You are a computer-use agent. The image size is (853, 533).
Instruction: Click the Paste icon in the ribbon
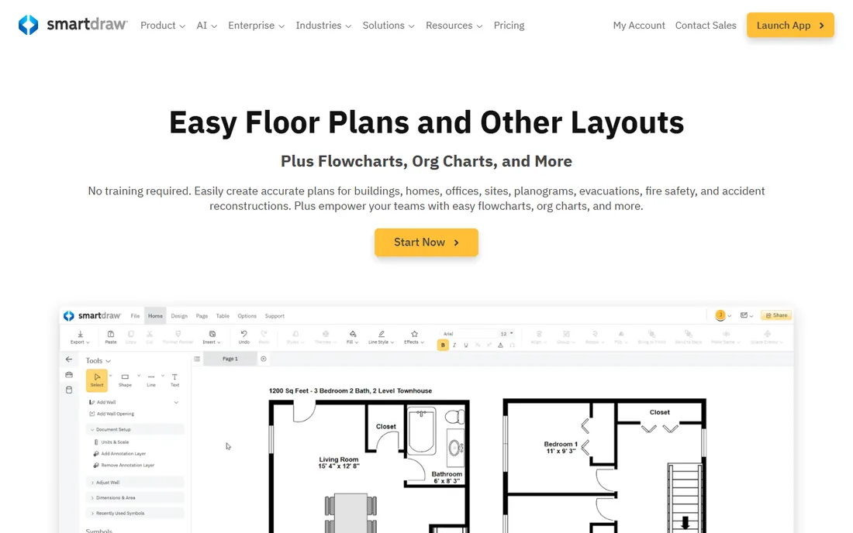111,338
